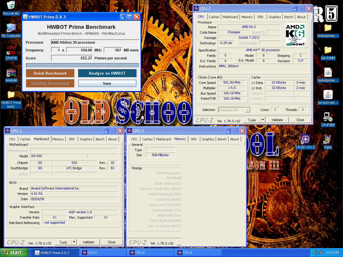This screenshot has width=343, height=257.
Task: Click the Stability Benchmark button
Action: click(50, 83)
